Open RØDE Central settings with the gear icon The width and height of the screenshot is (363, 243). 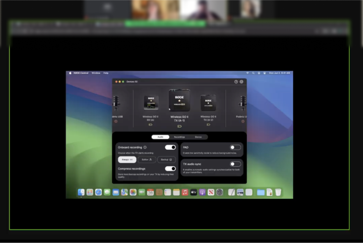(241, 82)
